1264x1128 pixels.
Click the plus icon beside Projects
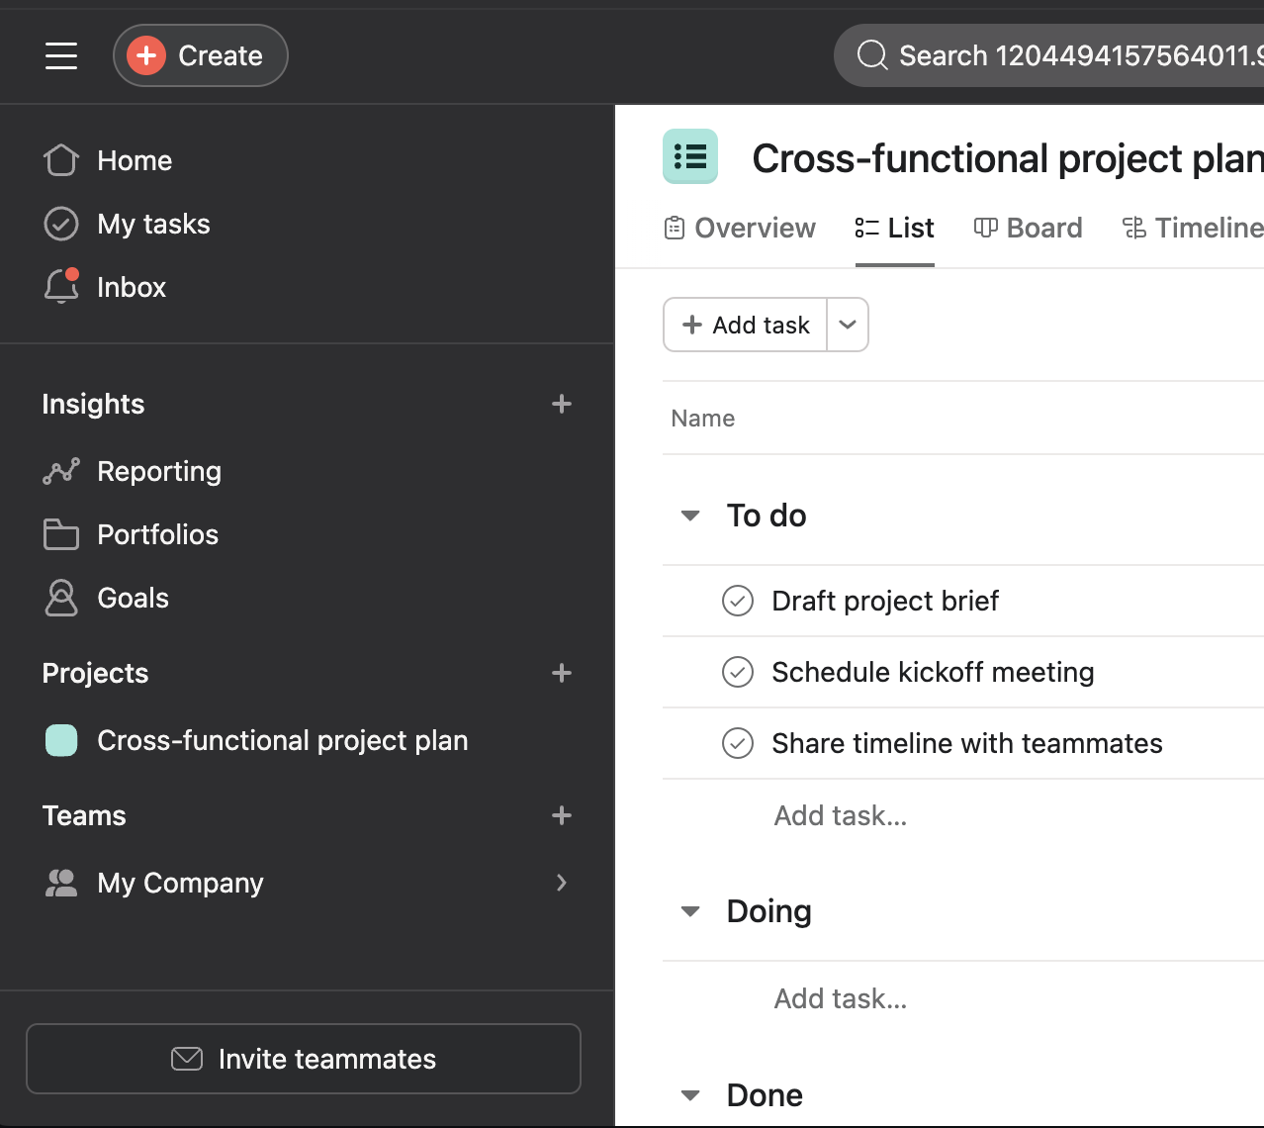pos(562,674)
